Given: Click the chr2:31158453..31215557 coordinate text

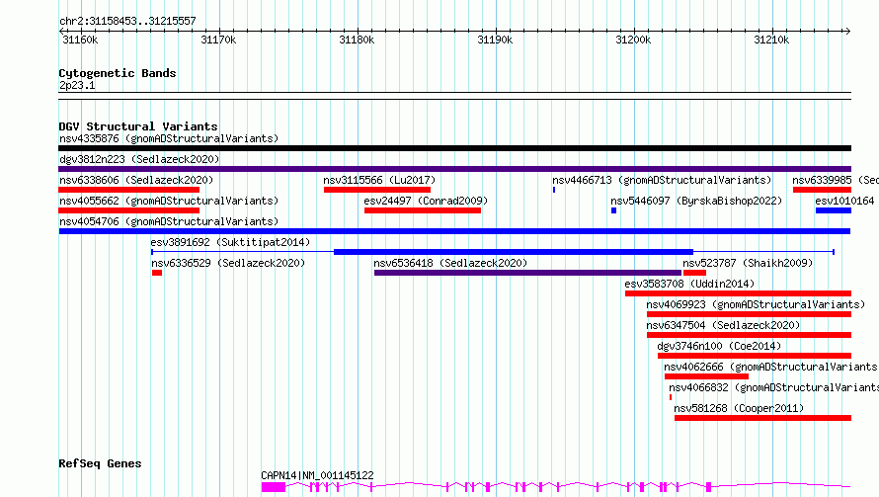Looking at the screenshot, I should click(127, 22).
